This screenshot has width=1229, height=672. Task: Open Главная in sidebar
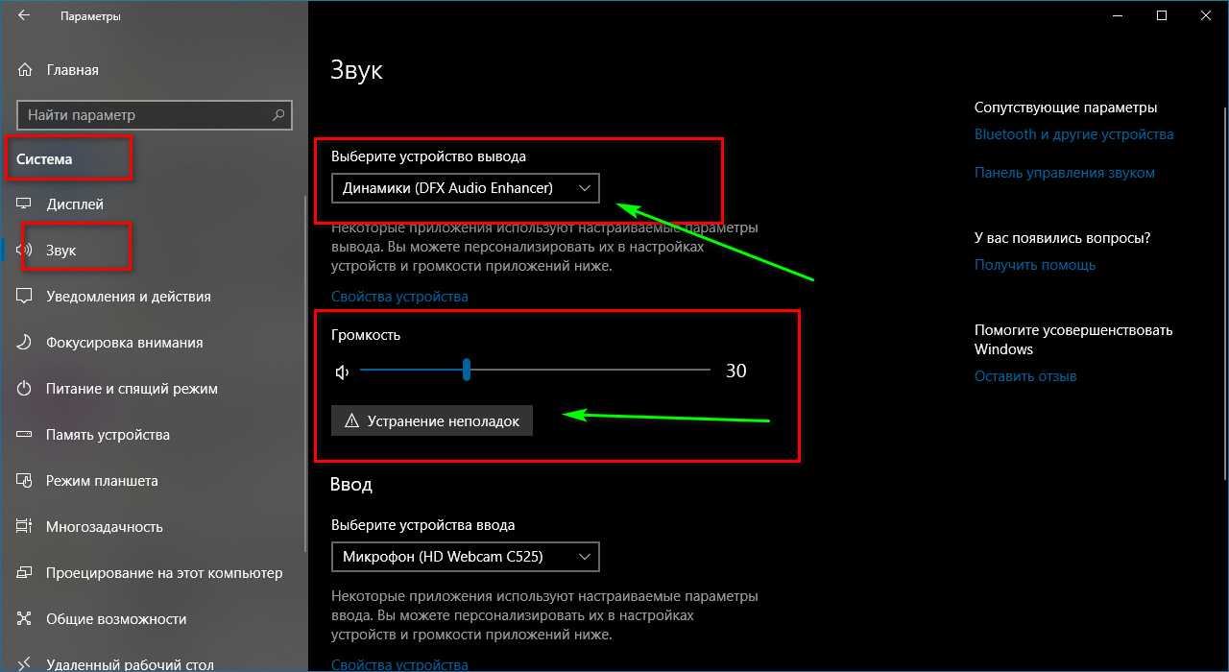[x=72, y=70]
